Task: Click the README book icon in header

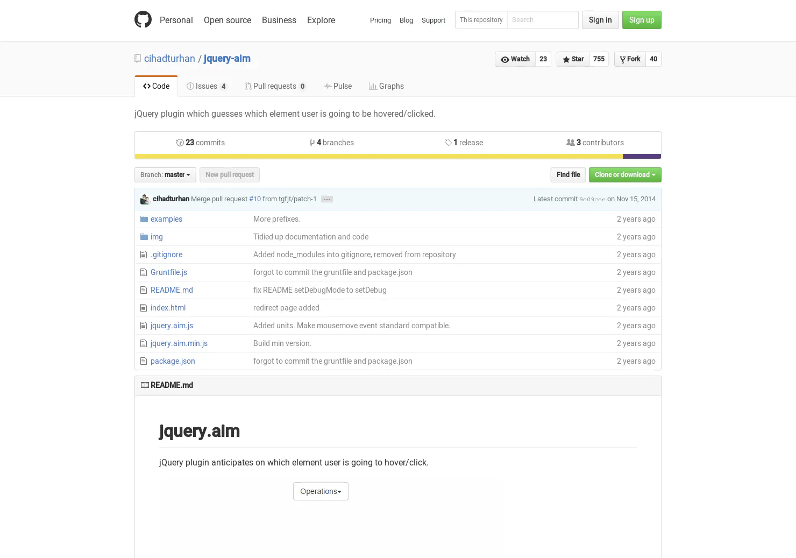Action: (145, 385)
